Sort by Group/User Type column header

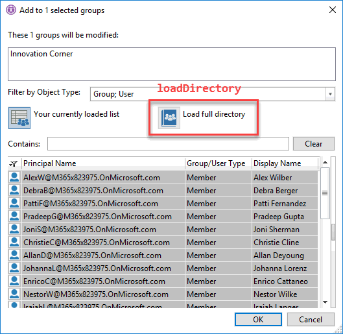(x=219, y=163)
